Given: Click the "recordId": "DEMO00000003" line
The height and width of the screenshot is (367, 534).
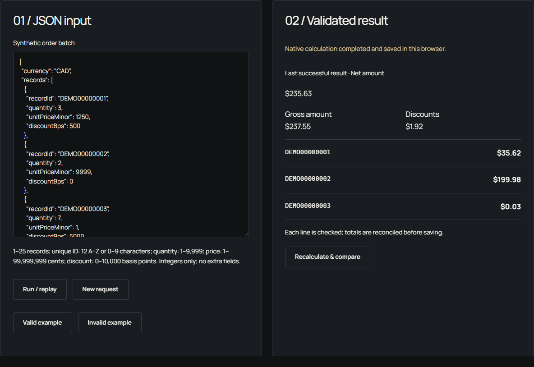Looking at the screenshot, I should click(68, 209).
